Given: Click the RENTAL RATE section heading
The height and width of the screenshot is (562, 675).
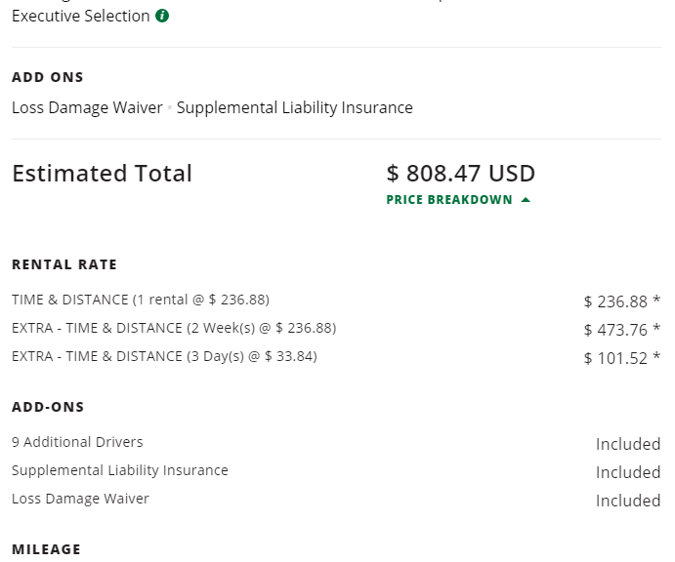Looking at the screenshot, I should click(64, 264).
